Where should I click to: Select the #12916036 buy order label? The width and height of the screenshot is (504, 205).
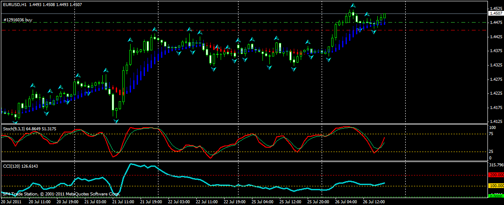point(18,20)
